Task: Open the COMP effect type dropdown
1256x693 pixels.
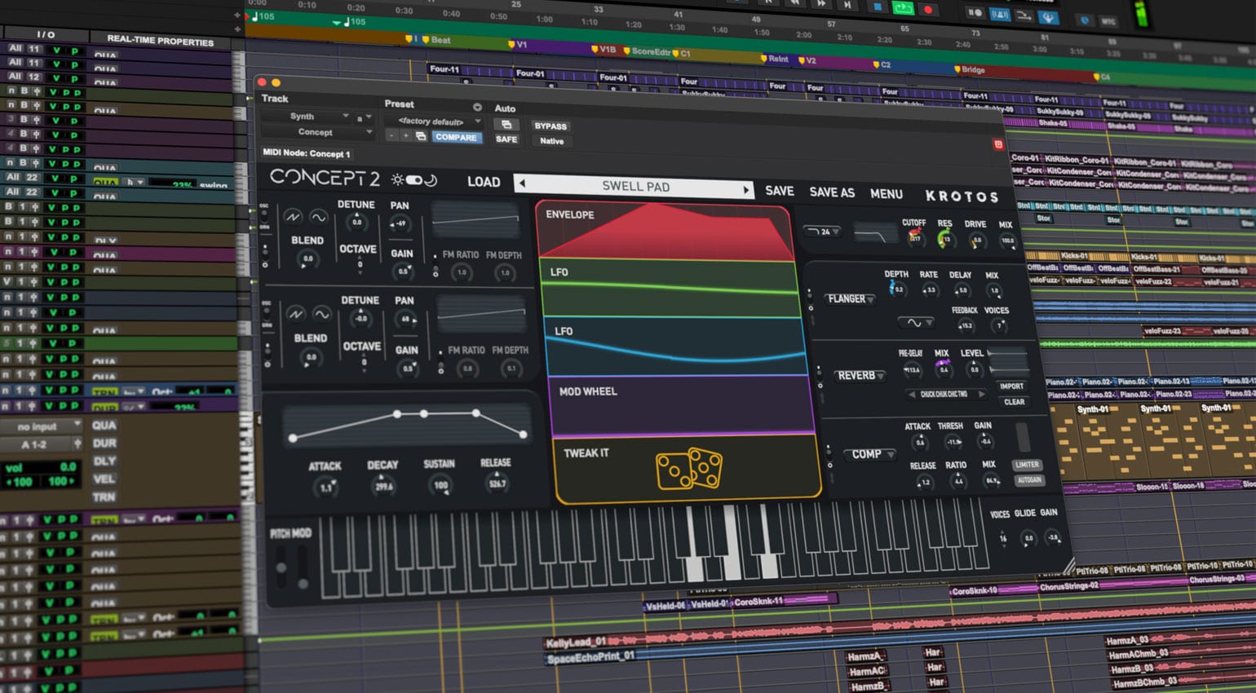Action: coord(872,454)
